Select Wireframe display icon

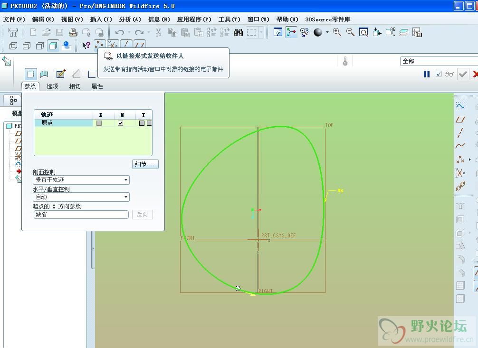click(13, 46)
